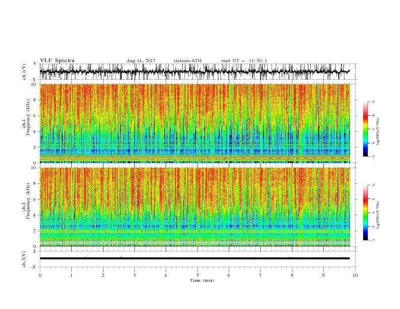This screenshot has width=400, height=309.
Task: Select the "start UT = 11:30:1" text
Action: tap(244, 61)
